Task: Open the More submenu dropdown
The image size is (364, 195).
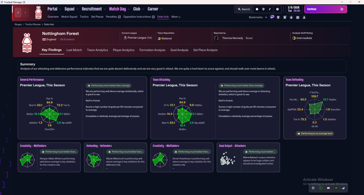Action: coord(176,17)
